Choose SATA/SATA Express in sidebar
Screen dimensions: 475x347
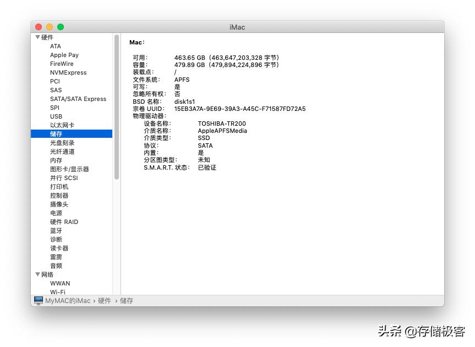[x=78, y=99]
